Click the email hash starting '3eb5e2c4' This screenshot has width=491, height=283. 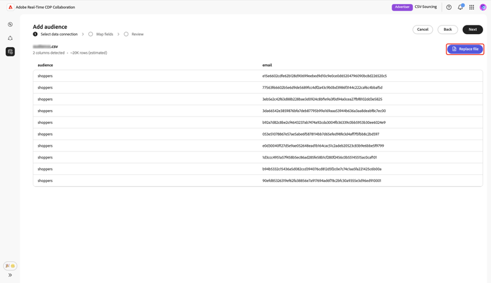pyautogui.click(x=322, y=100)
